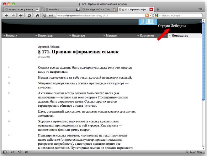Click the date '28 мая 2011'
Screen dimensions: 207x156
[x=44, y=57]
